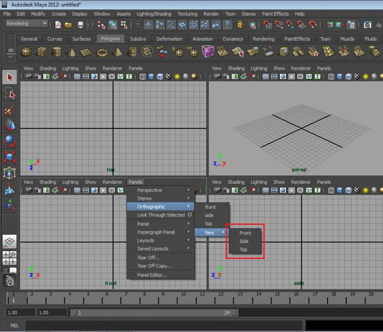
Task: Click the MEL command input field
Action: 164,325
